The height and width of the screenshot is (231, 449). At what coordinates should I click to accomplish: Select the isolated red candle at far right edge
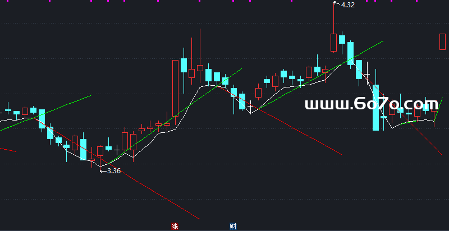(x=442, y=41)
